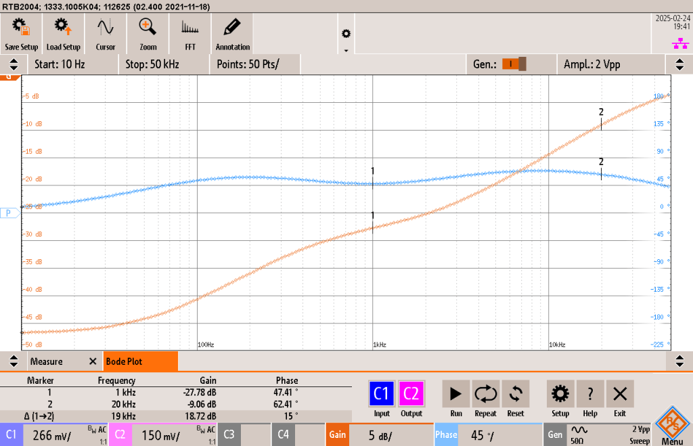Click the C1 Input channel button
Image resolution: width=693 pixels, height=446 pixels.
[382, 394]
